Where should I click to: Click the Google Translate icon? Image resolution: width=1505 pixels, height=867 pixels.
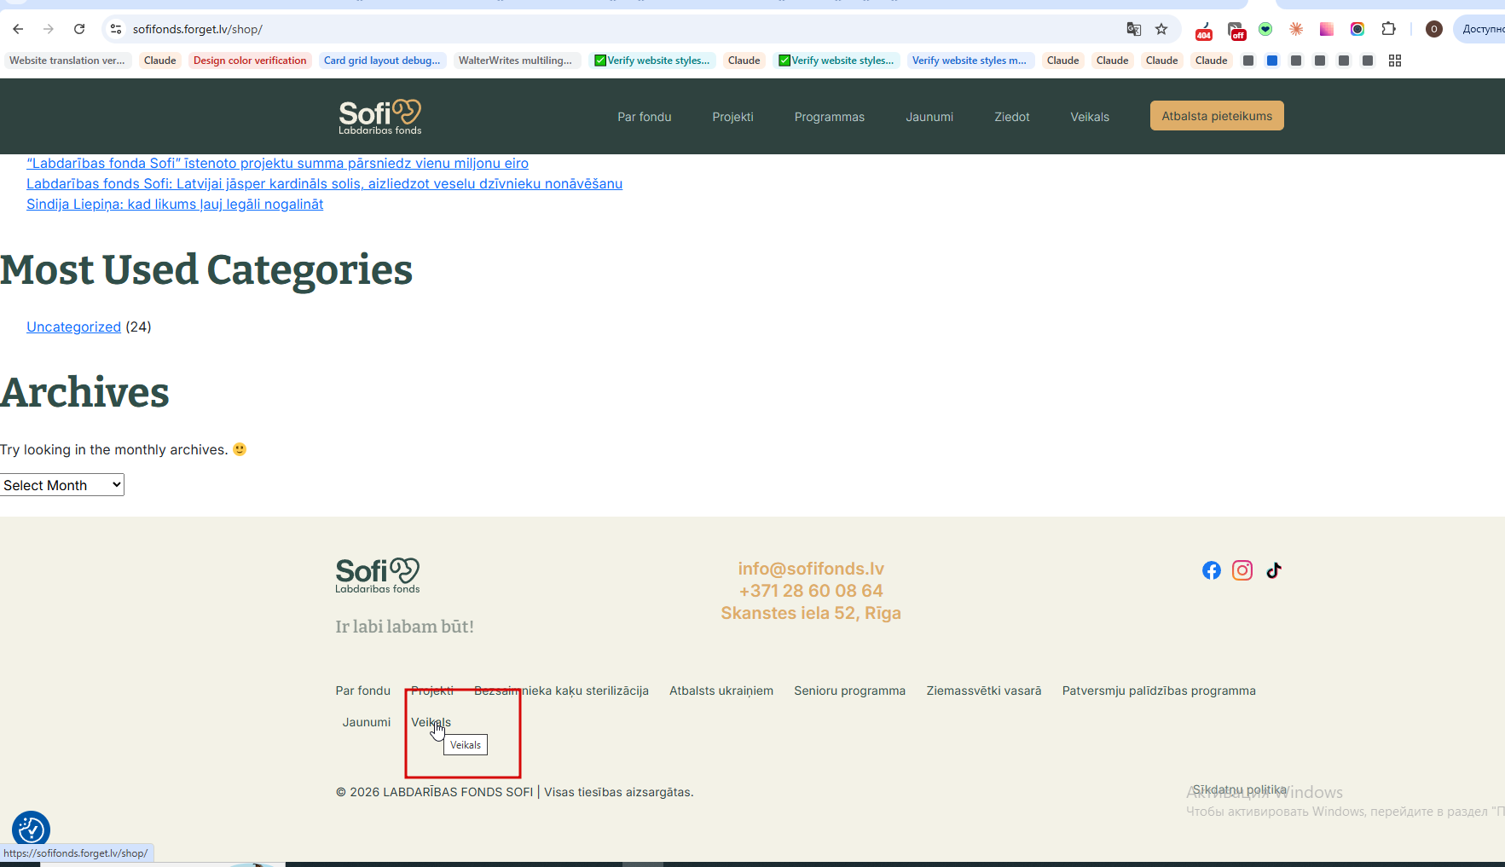click(x=1134, y=29)
